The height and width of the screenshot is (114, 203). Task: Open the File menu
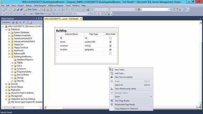pos(3,6)
